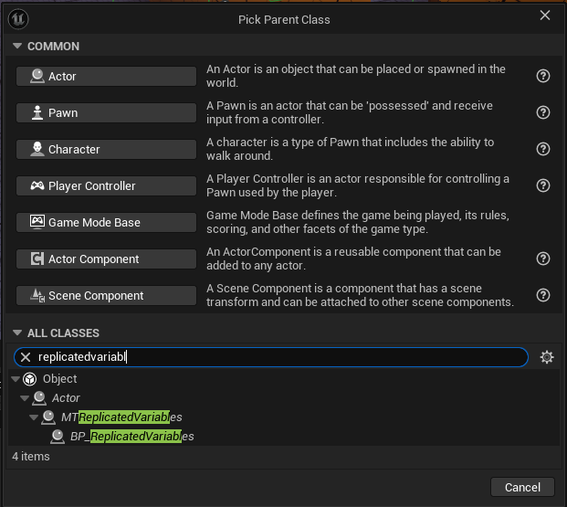Open help for the Character class
Screen dimensions: 567x507
[x=542, y=149]
